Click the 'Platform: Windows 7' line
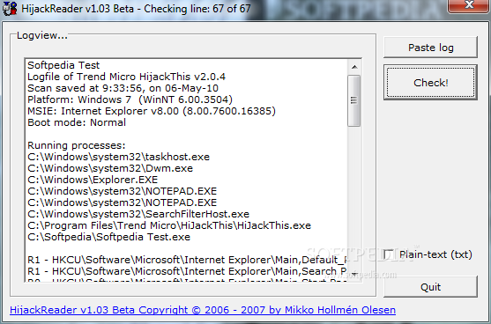The image size is (491, 324). (x=130, y=99)
